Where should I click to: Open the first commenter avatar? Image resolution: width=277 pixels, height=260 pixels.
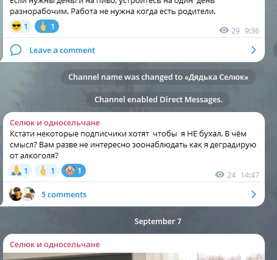pyautogui.click(x=15, y=194)
